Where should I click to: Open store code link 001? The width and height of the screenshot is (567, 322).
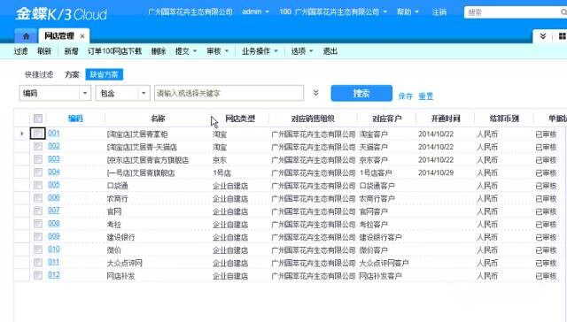click(x=53, y=134)
